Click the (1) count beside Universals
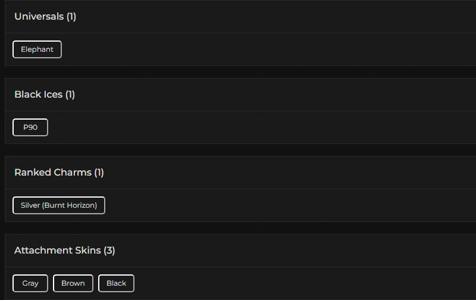Image resolution: width=476 pixels, height=300 pixels. tap(71, 17)
